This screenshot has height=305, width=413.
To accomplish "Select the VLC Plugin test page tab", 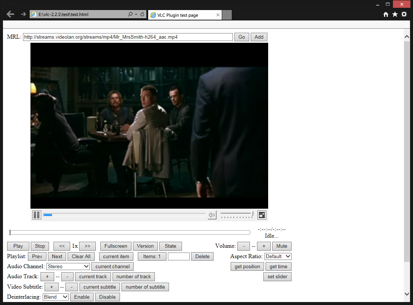I will click(185, 15).
